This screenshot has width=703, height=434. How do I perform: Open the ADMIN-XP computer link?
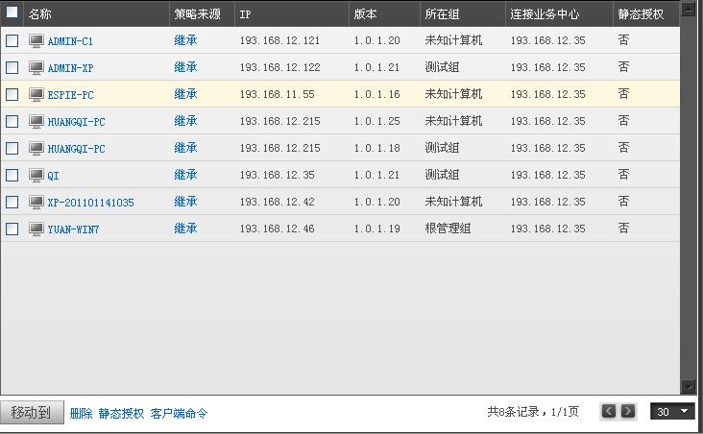(x=70, y=68)
